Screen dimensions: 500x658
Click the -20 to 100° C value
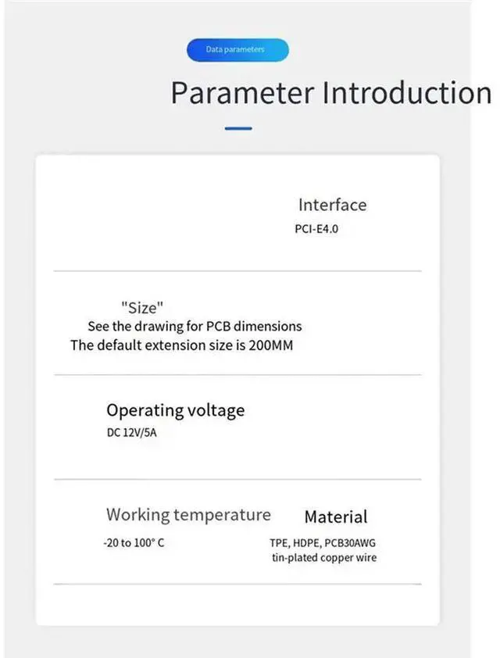(134, 543)
